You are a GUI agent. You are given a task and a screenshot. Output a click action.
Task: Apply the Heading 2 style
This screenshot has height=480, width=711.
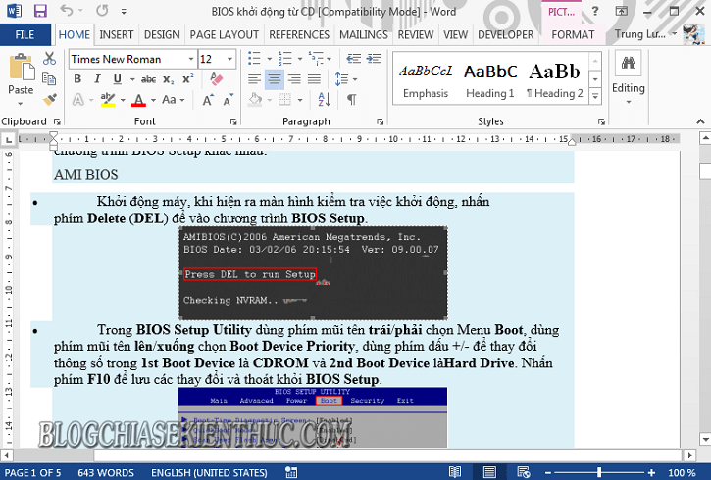(554, 80)
